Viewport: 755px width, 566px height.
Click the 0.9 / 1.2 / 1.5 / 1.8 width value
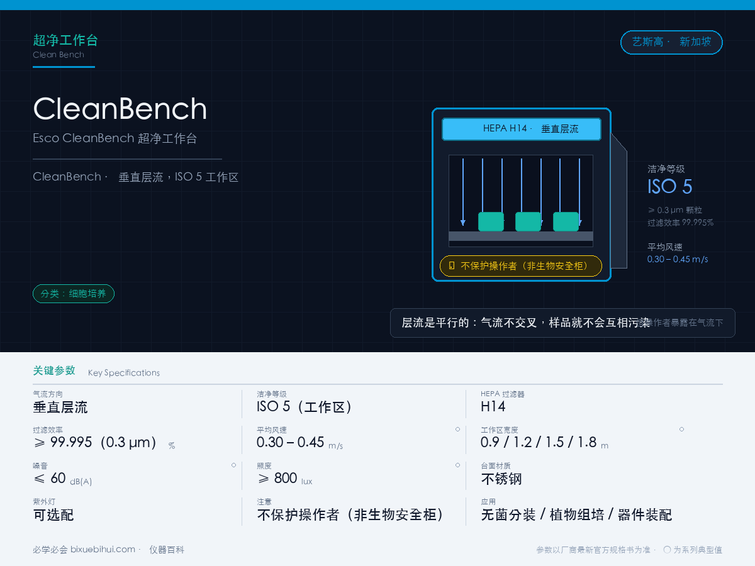539,442
